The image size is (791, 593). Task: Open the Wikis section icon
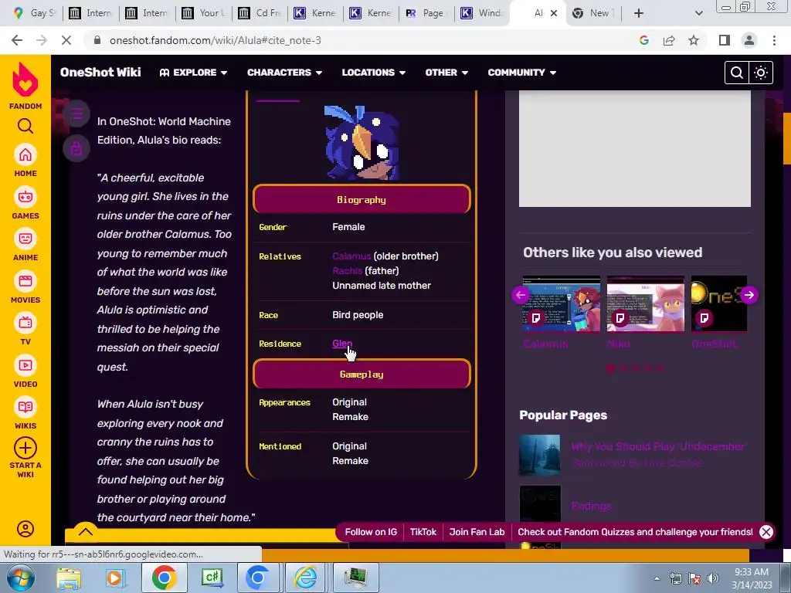[x=25, y=408]
